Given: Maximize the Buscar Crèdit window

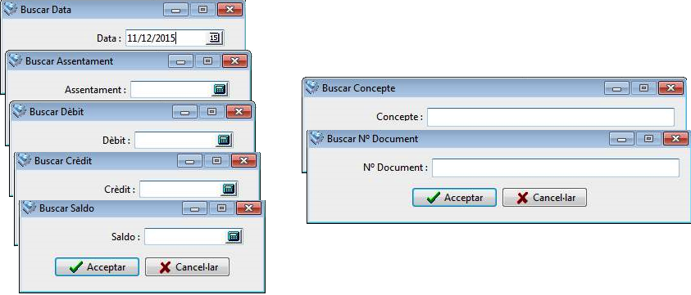Looking at the screenshot, I should coord(217,160).
